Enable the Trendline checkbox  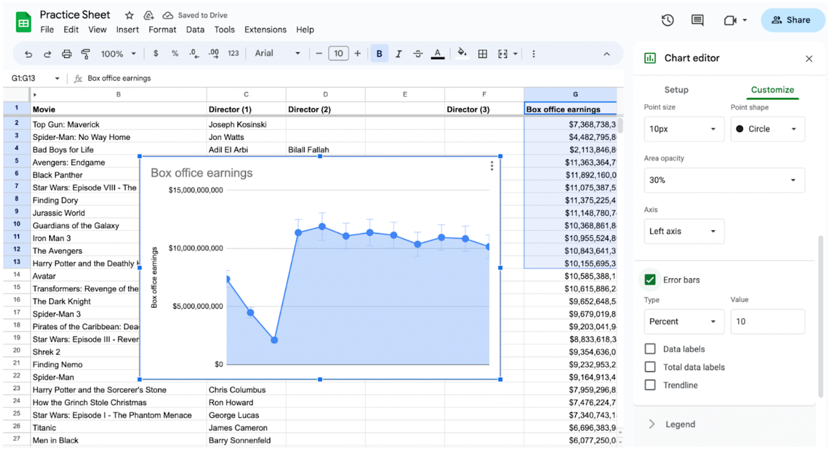click(650, 385)
